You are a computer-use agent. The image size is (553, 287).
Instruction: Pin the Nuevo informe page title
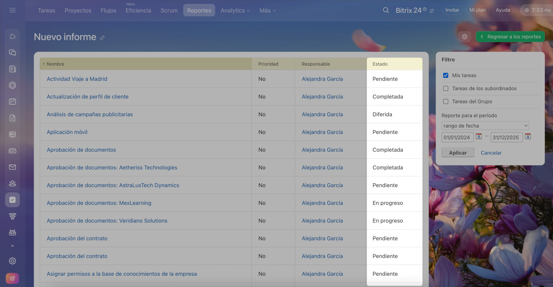click(102, 38)
